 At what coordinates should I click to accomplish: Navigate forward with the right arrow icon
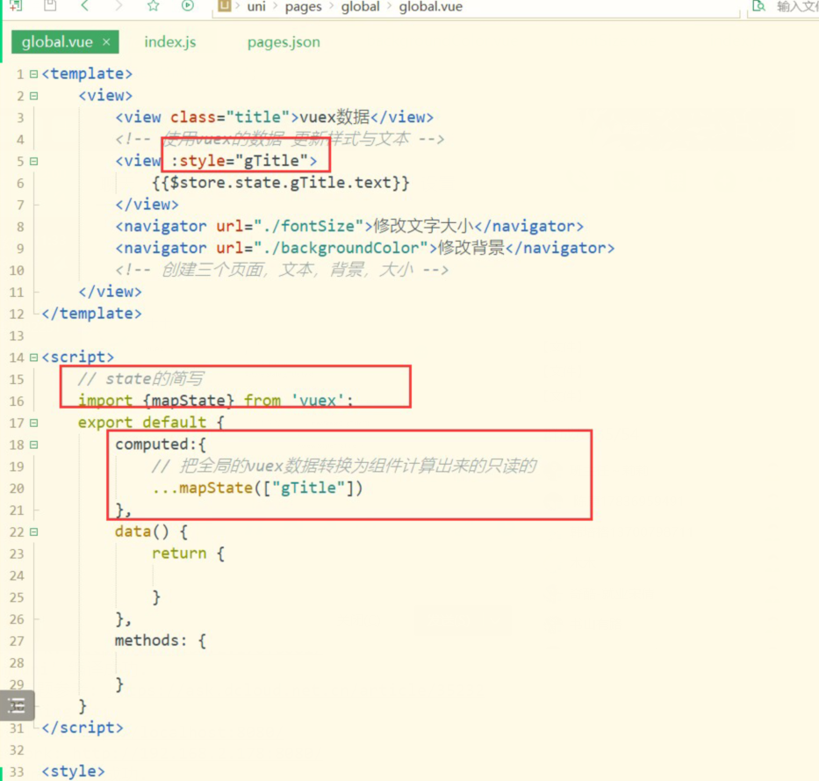coord(119,6)
